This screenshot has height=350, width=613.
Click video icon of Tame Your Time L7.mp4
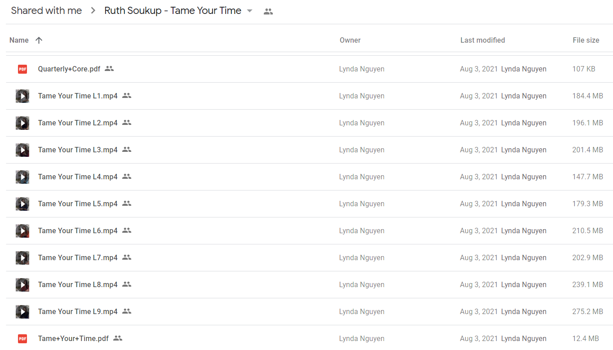(22, 258)
